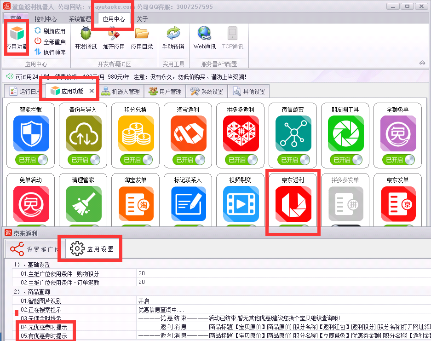Toggle 全额免单 已开启 switch

coord(398,160)
